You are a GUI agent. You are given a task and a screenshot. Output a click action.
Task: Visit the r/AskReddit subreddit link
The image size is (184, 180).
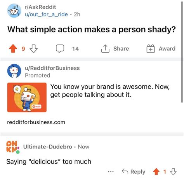tap(40, 7)
